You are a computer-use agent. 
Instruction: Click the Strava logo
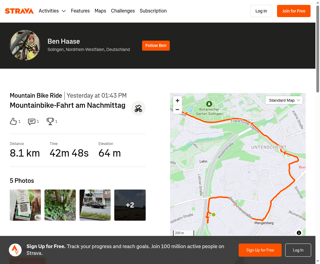(19, 11)
